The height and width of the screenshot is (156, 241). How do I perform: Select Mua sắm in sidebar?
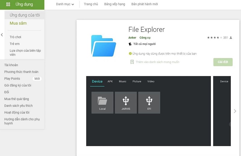coord(18,23)
